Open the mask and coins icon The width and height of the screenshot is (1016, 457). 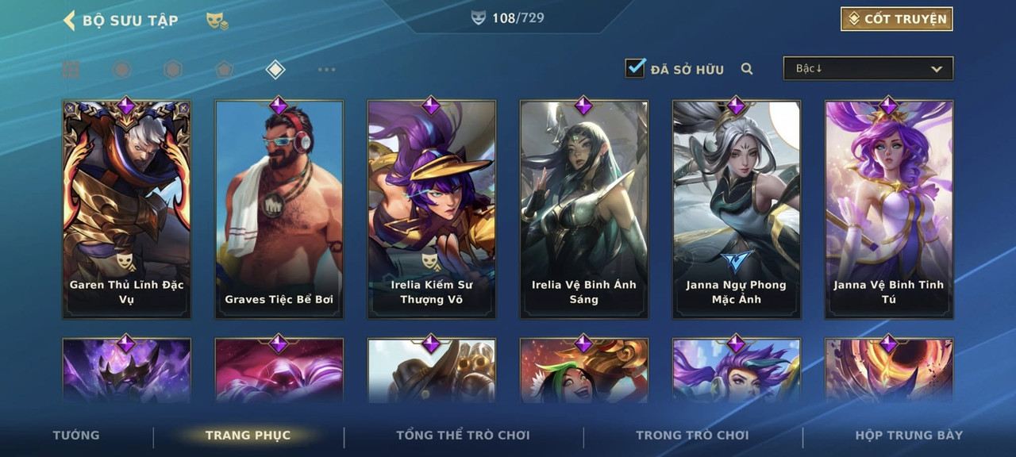(217, 21)
